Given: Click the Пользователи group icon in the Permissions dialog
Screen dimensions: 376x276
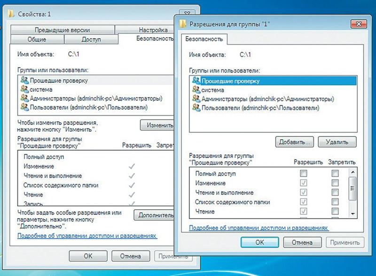Looking at the screenshot, I should [196, 108].
